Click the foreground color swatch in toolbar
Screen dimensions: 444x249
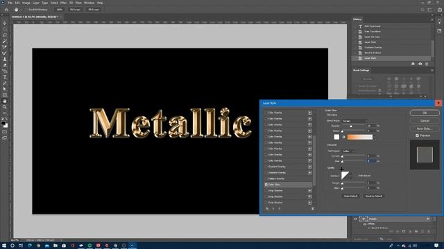click(3, 123)
